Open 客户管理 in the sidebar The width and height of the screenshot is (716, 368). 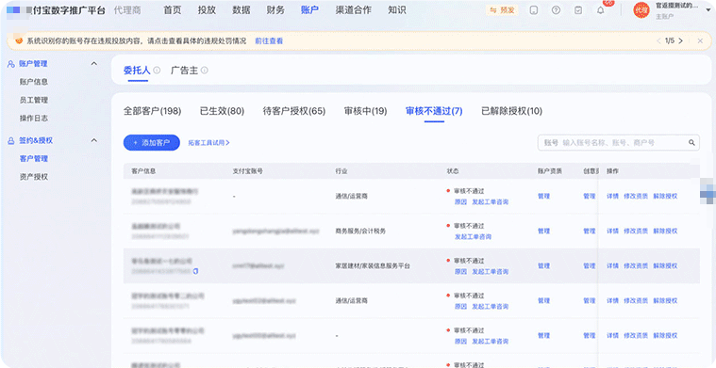click(x=34, y=158)
